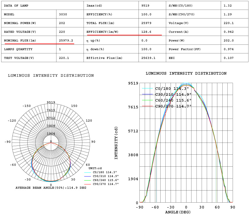This screenshot has width=250, height=215.
Task: Select the "AVERAGE BEAM ANGLE(50%):114.9 DEG" text
Action: 51,188
